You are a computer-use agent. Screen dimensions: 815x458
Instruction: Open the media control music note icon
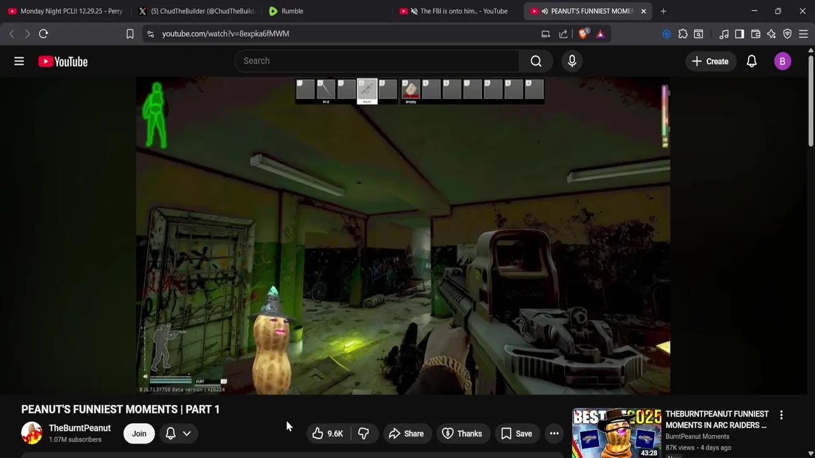tap(724, 34)
